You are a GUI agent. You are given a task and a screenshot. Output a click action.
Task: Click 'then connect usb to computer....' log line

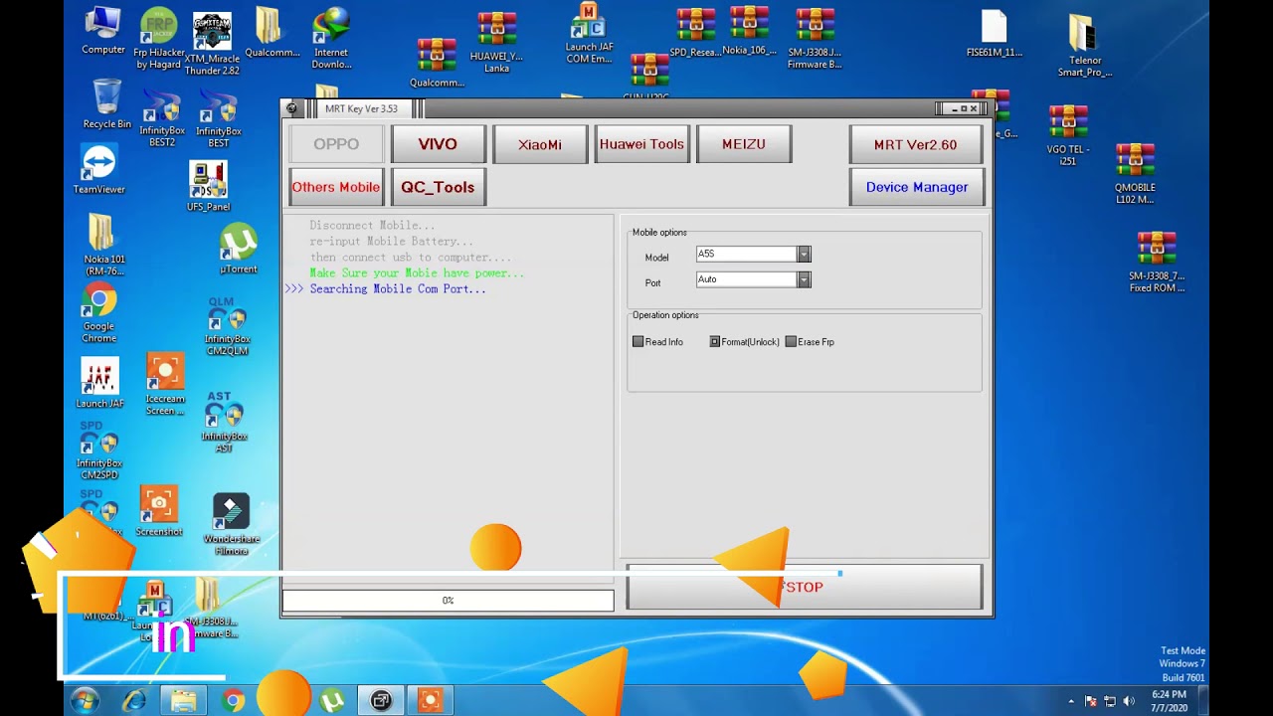tap(411, 258)
